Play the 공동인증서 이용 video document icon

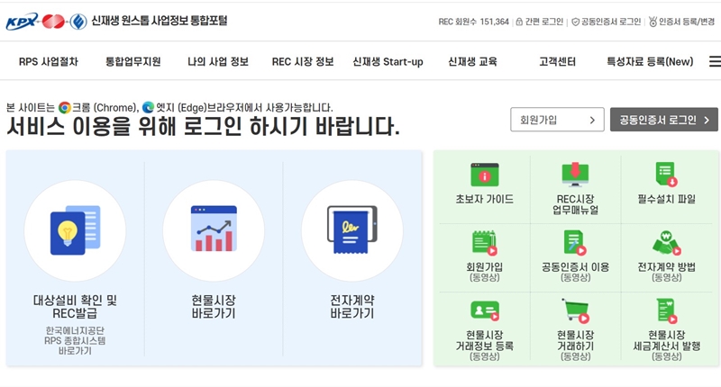(575, 243)
